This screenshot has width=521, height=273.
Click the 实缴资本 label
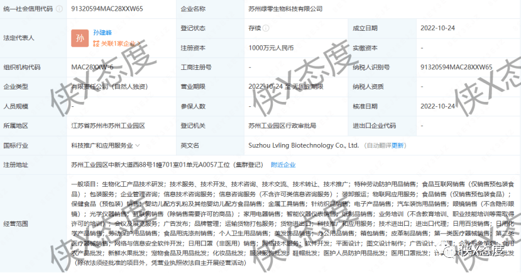365,48
